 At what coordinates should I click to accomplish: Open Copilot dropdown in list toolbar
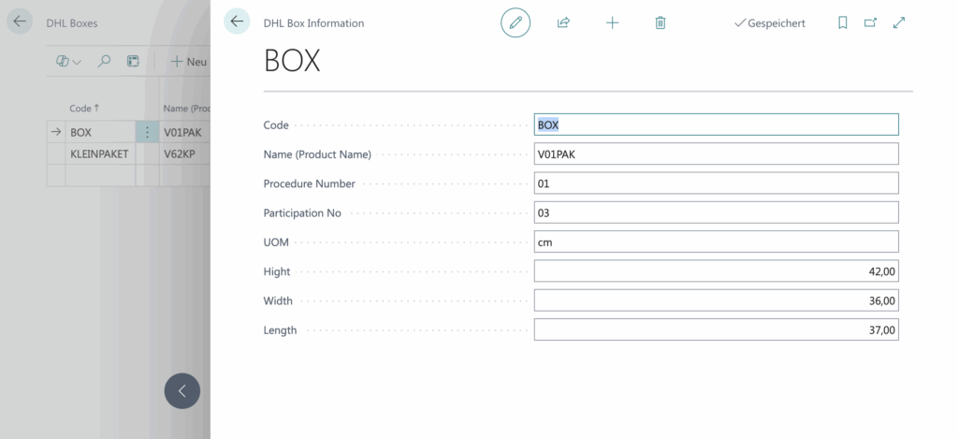pyautogui.click(x=68, y=61)
